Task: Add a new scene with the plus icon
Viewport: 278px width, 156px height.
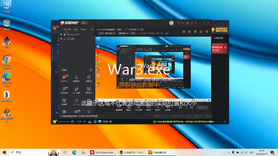Action: 92,29
